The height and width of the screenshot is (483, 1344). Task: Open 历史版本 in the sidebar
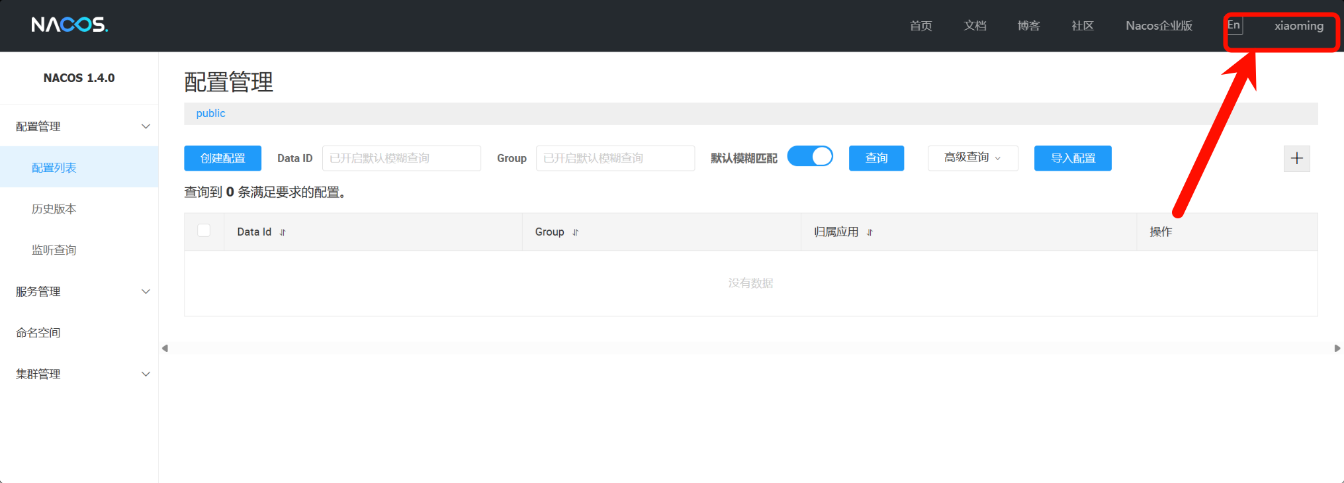coord(54,209)
